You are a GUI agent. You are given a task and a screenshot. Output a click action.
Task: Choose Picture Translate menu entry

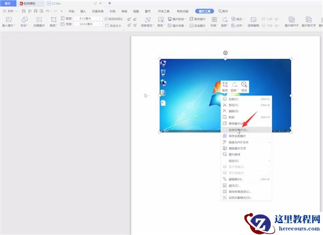click(x=247, y=155)
